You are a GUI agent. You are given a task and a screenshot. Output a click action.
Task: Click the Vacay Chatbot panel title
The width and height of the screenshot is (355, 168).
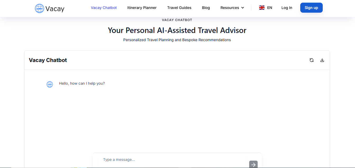click(48, 60)
